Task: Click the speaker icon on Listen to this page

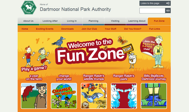Action: click(x=168, y=3)
